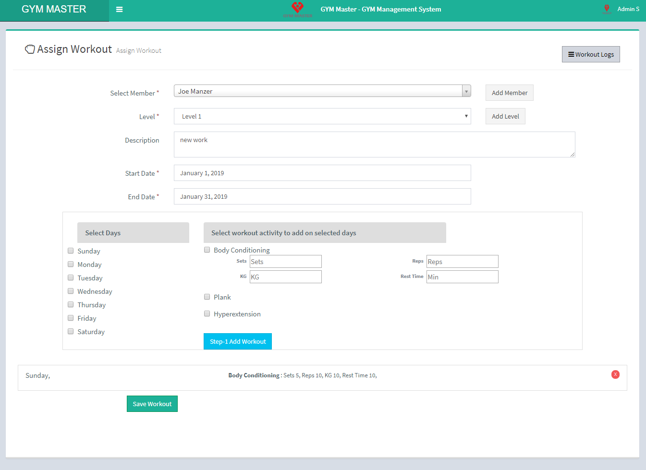Click the Start Date field
Viewport: 646px width, 470px height.
coord(322,173)
